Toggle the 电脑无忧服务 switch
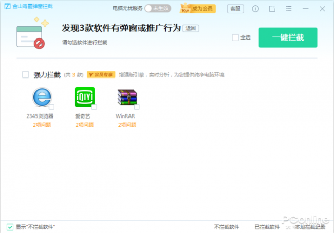Image resolution: width=334 pixels, height=233 pixels. (158, 9)
